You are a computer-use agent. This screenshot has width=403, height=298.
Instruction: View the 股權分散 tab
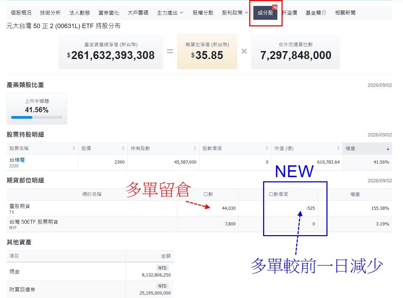203,13
